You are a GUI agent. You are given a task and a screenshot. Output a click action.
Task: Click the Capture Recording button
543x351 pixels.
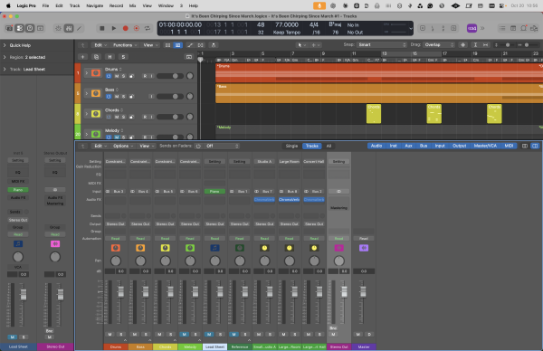click(x=137, y=28)
